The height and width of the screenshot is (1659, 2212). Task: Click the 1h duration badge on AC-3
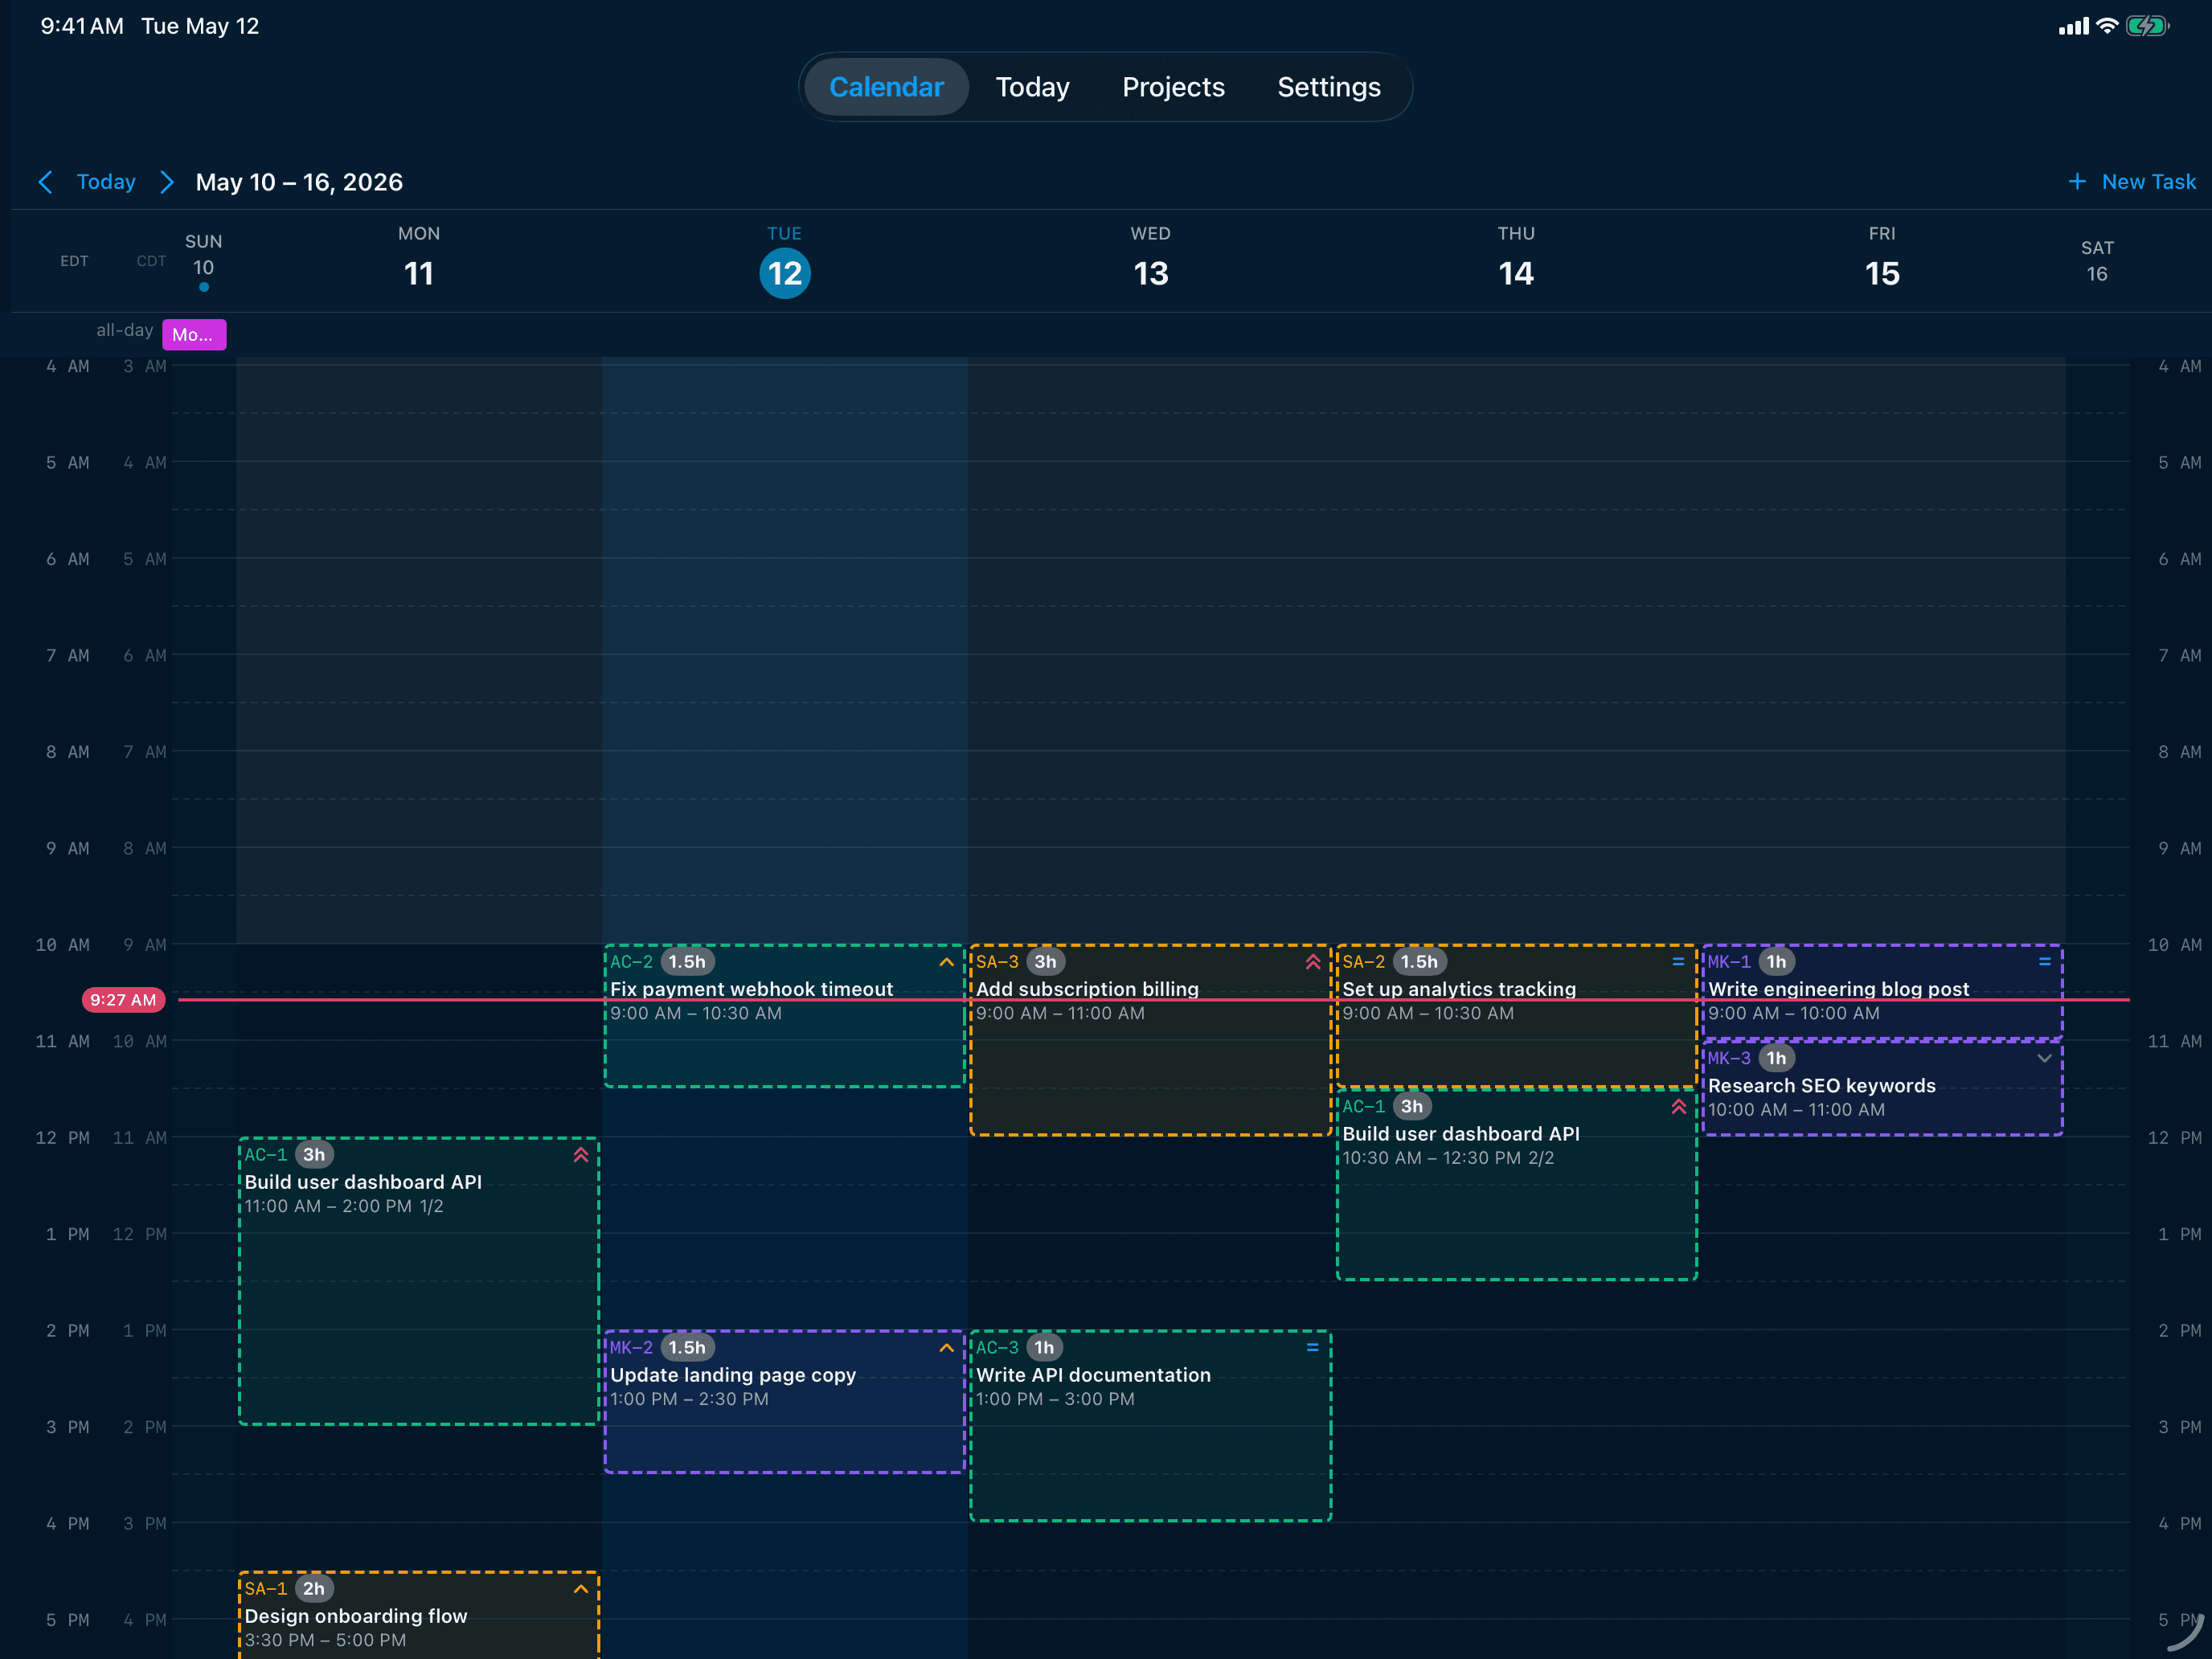(x=1044, y=1347)
